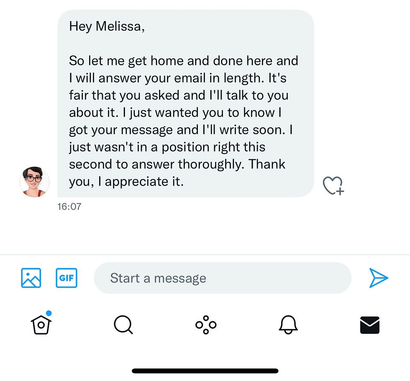Image resolution: width=410 pixels, height=381 pixels.
Task: Tap the timestamp 16:07 under the message
Action: point(69,207)
